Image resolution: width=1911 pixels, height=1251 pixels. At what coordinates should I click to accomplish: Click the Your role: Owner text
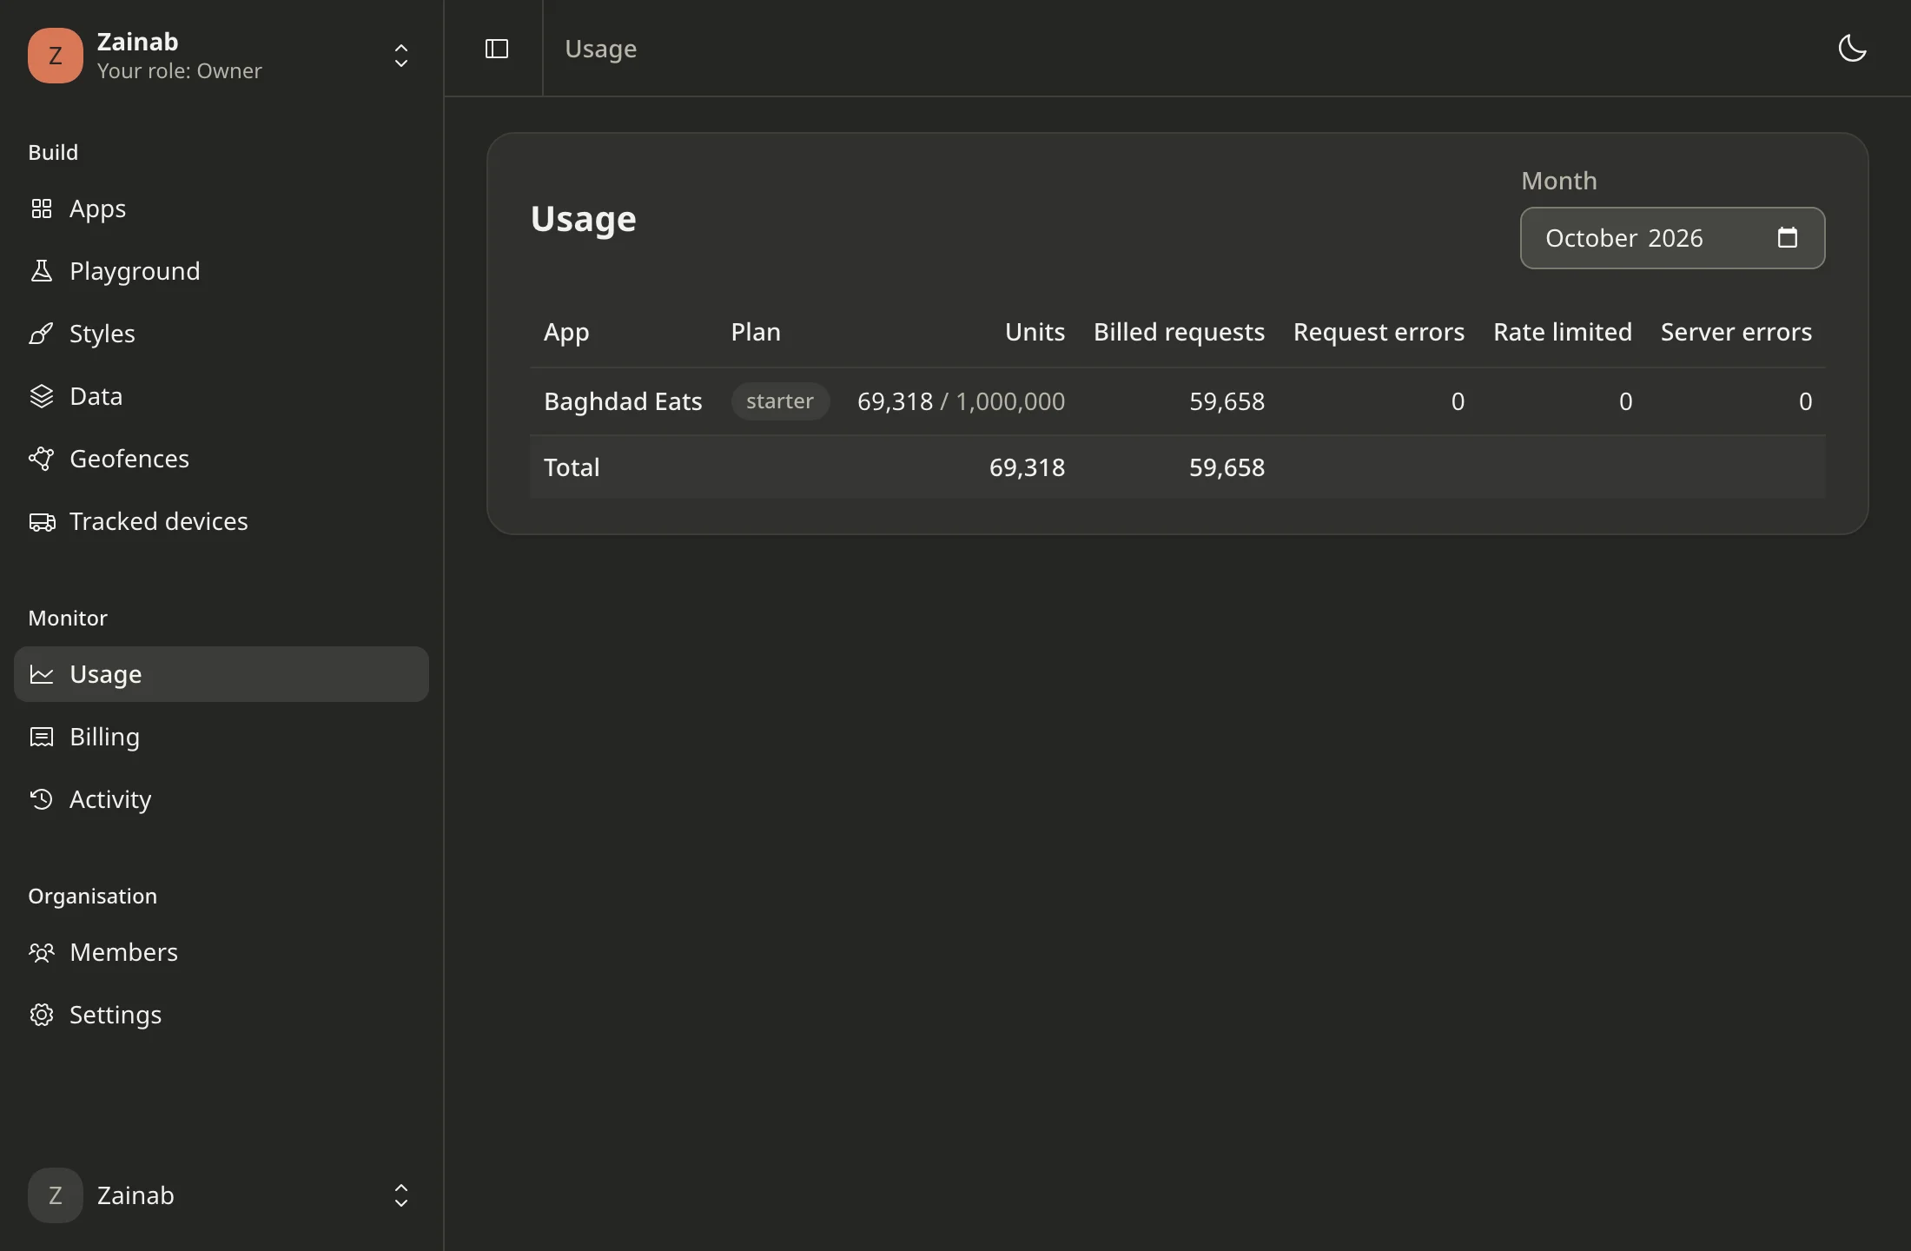click(179, 71)
